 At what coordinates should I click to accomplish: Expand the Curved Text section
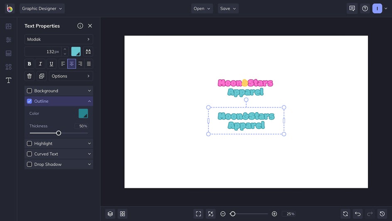point(89,154)
